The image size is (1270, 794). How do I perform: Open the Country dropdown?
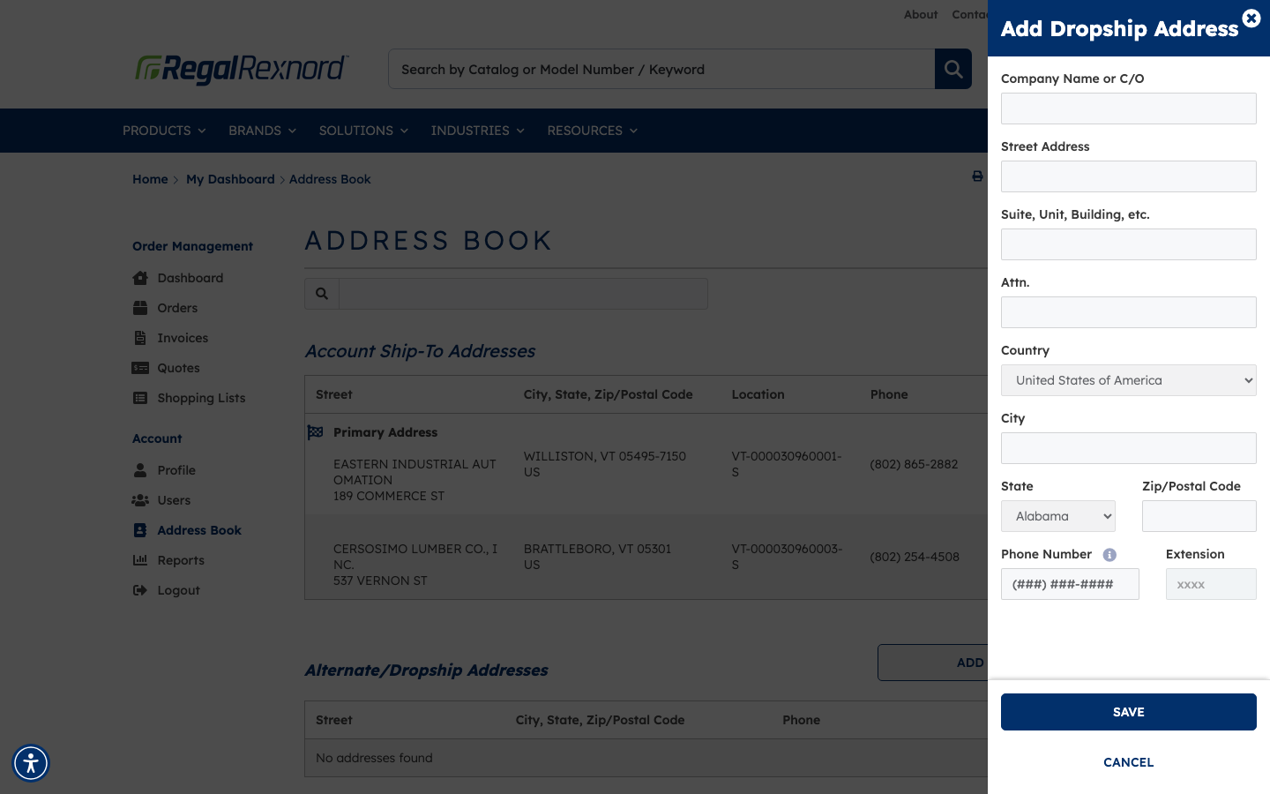1129,380
